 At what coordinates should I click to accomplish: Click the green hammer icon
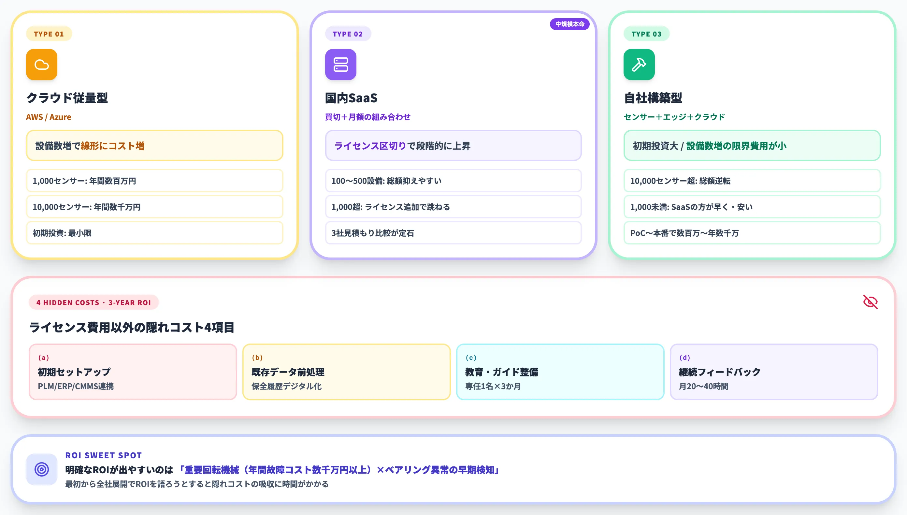[x=639, y=65]
